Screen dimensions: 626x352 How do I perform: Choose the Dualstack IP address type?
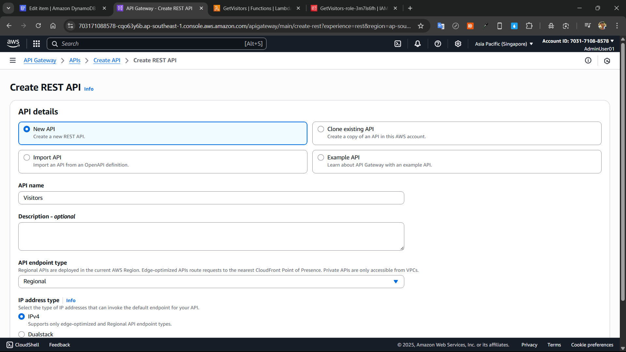point(22,334)
